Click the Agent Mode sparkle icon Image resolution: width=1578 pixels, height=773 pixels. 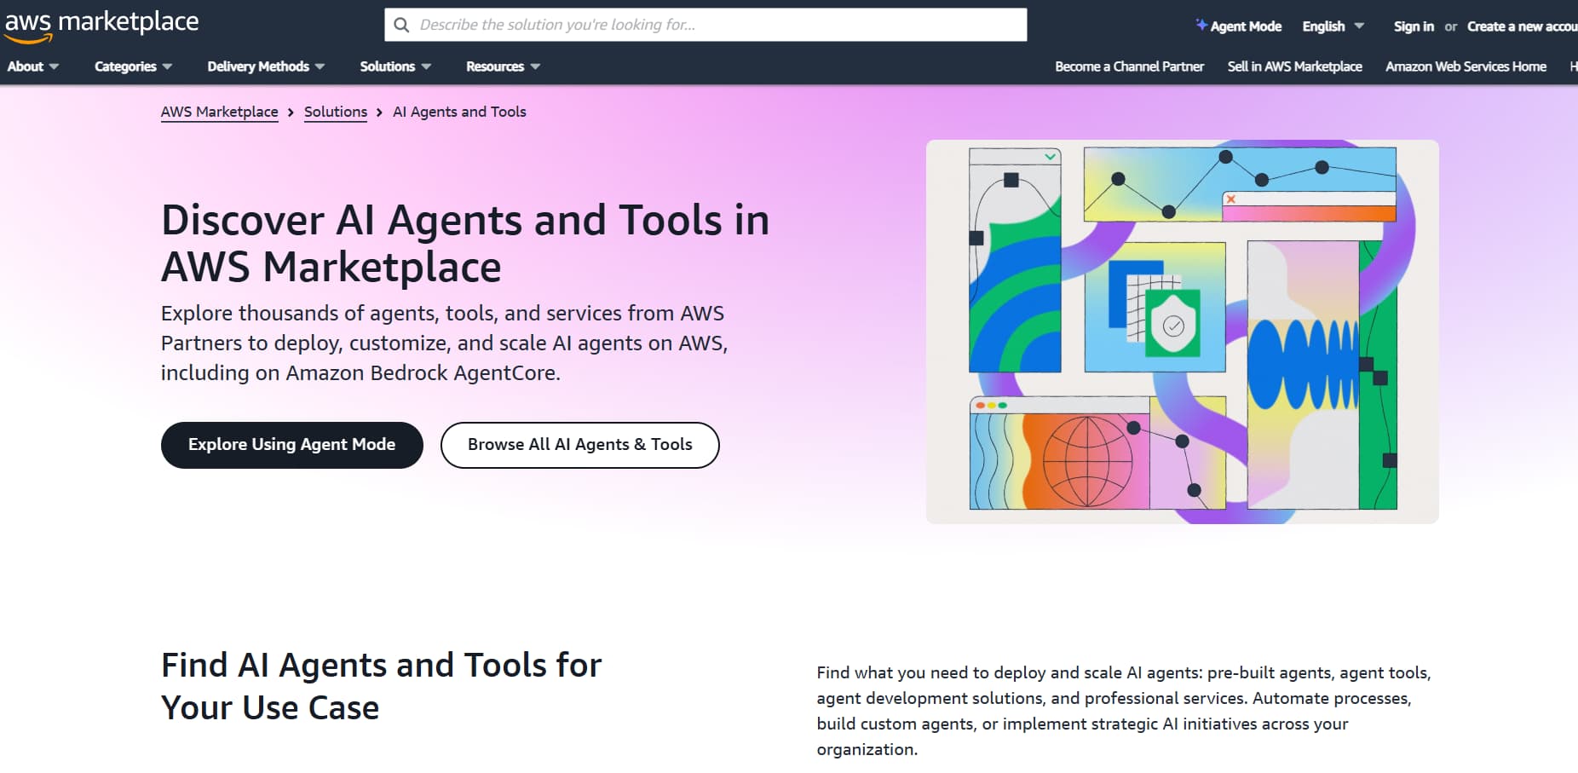[x=1201, y=25]
